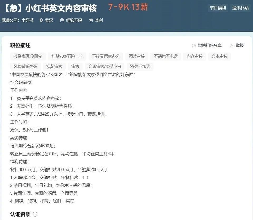Click the 文本审核 tag
The width and height of the screenshot is (253, 220).
tap(220, 56)
